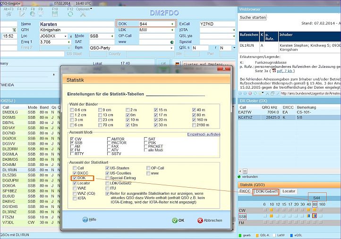Click the Einzelmodi auflisten link

point(205,134)
